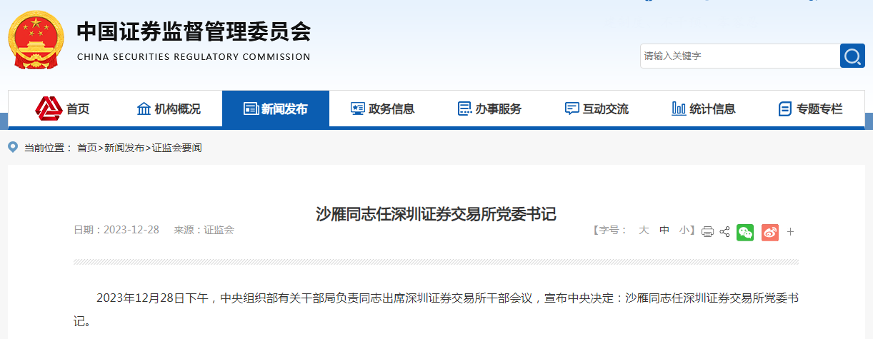Share the article via the WeChat icon
The width and height of the screenshot is (873, 339).
[x=745, y=231]
